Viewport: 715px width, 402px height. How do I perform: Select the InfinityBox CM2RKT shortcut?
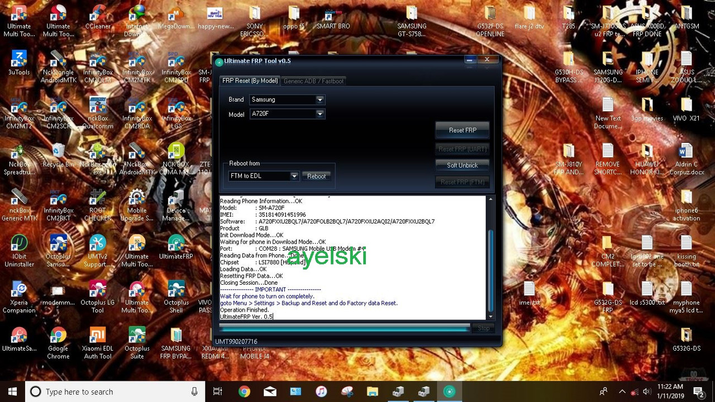(58, 205)
